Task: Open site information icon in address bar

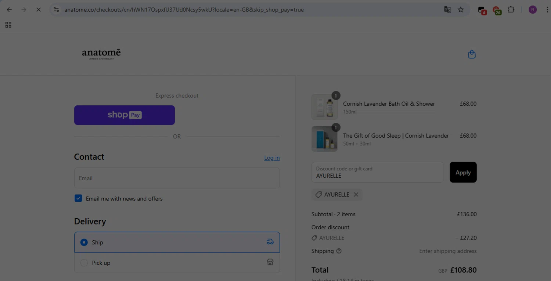Action: 56,10
